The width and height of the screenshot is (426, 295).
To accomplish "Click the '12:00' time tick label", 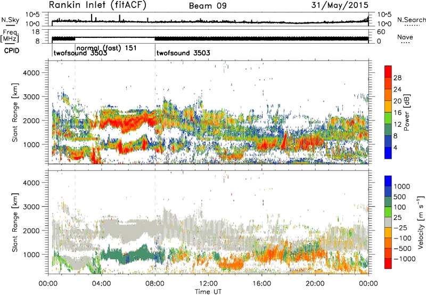I will point(208,284).
